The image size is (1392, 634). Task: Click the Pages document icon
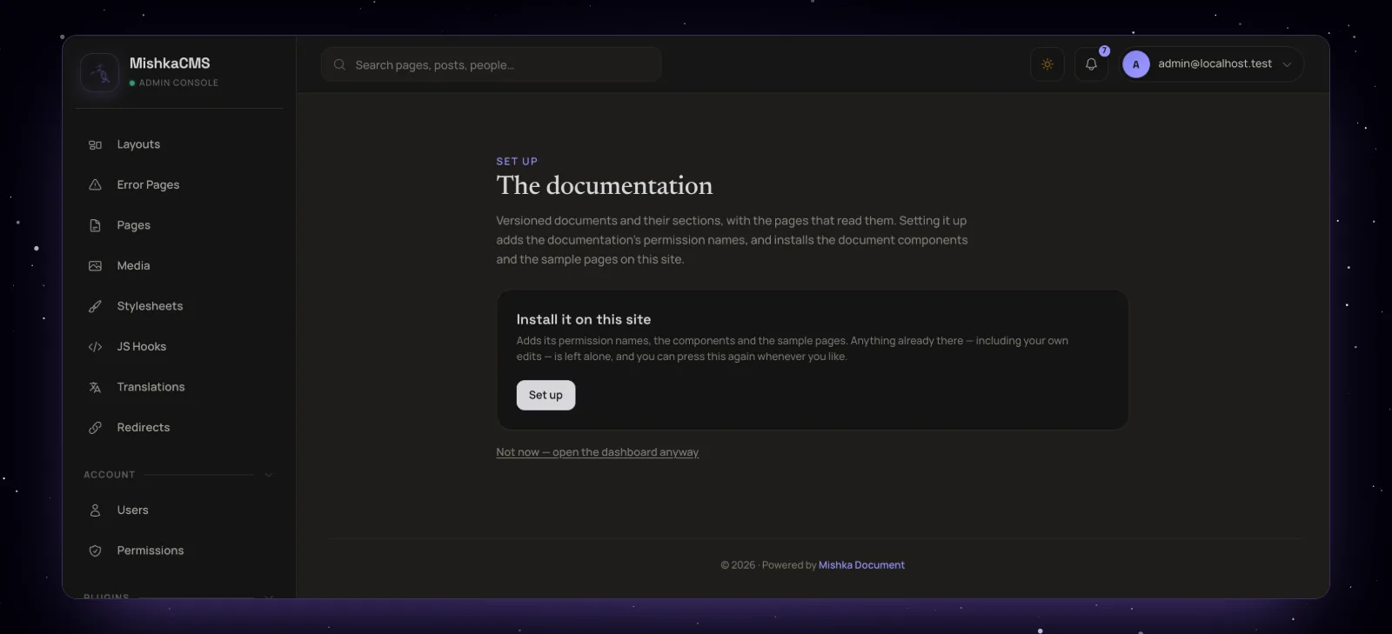click(96, 225)
